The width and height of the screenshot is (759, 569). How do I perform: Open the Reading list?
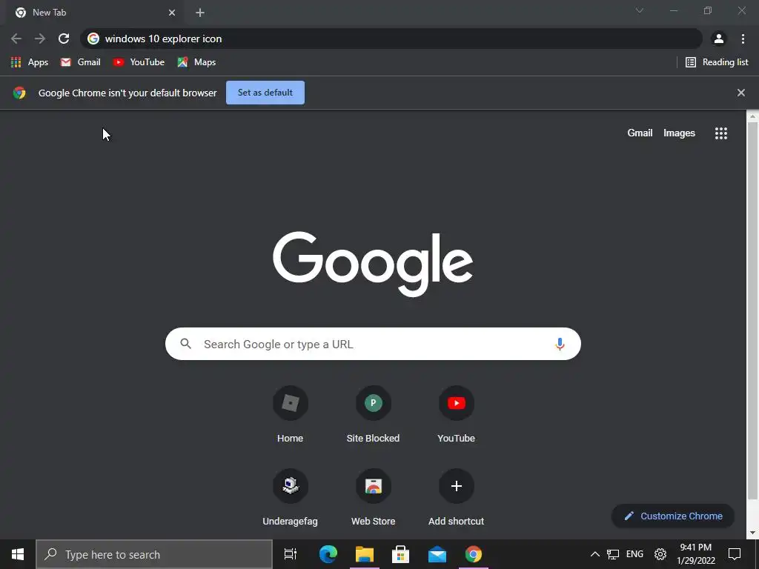tap(717, 62)
